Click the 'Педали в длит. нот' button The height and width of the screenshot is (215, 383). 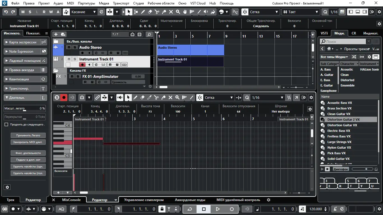[28, 160]
